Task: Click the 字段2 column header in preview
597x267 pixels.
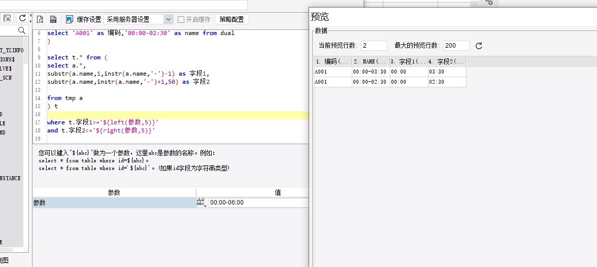Action: click(x=447, y=61)
